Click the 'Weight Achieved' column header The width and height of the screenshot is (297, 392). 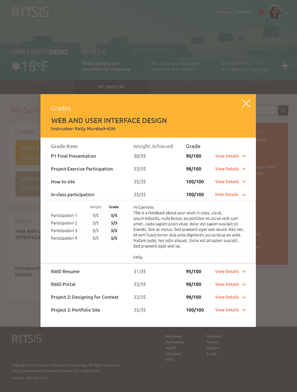pos(153,146)
